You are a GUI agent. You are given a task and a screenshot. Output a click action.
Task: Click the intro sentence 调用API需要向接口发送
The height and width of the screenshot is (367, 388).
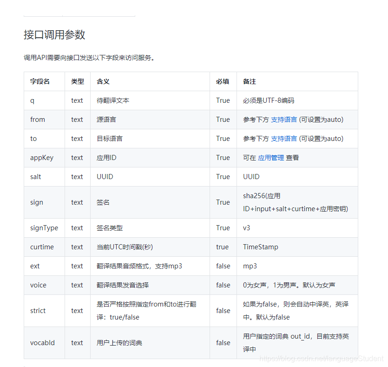(x=89, y=58)
